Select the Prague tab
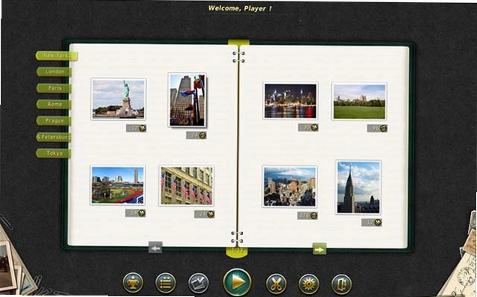The image size is (477, 297). (x=54, y=120)
